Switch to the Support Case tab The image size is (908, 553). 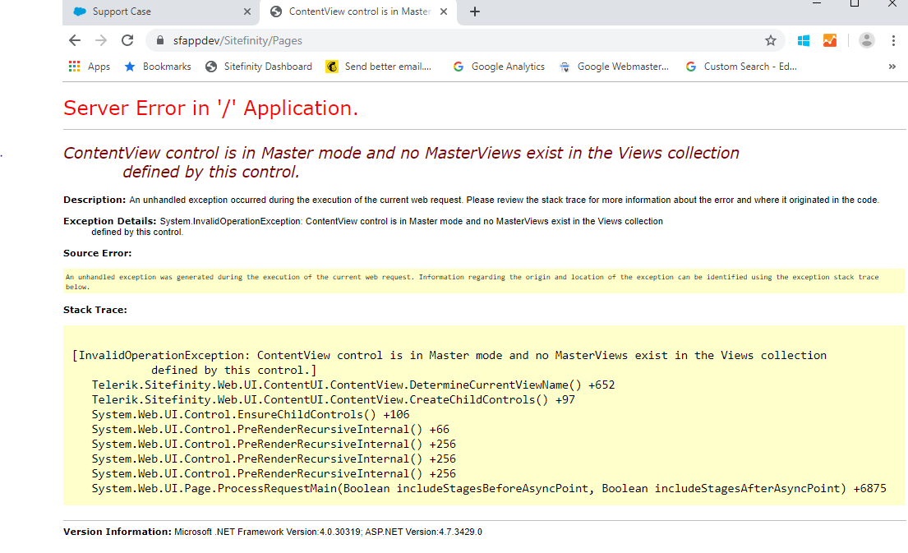point(161,12)
